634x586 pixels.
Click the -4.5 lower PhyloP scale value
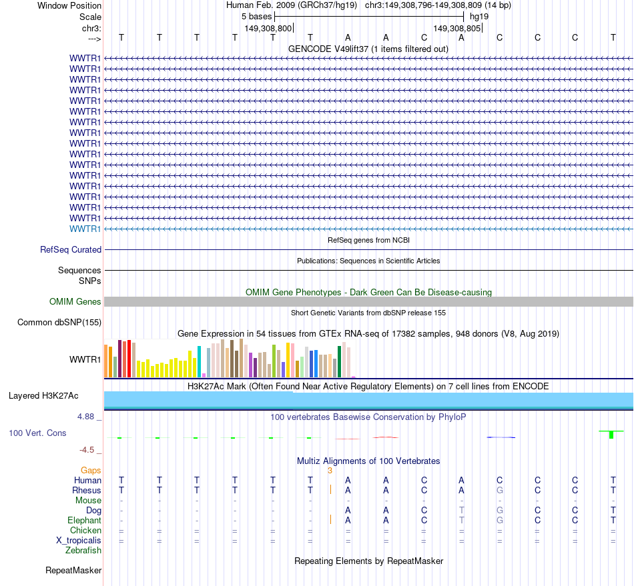[x=87, y=450]
